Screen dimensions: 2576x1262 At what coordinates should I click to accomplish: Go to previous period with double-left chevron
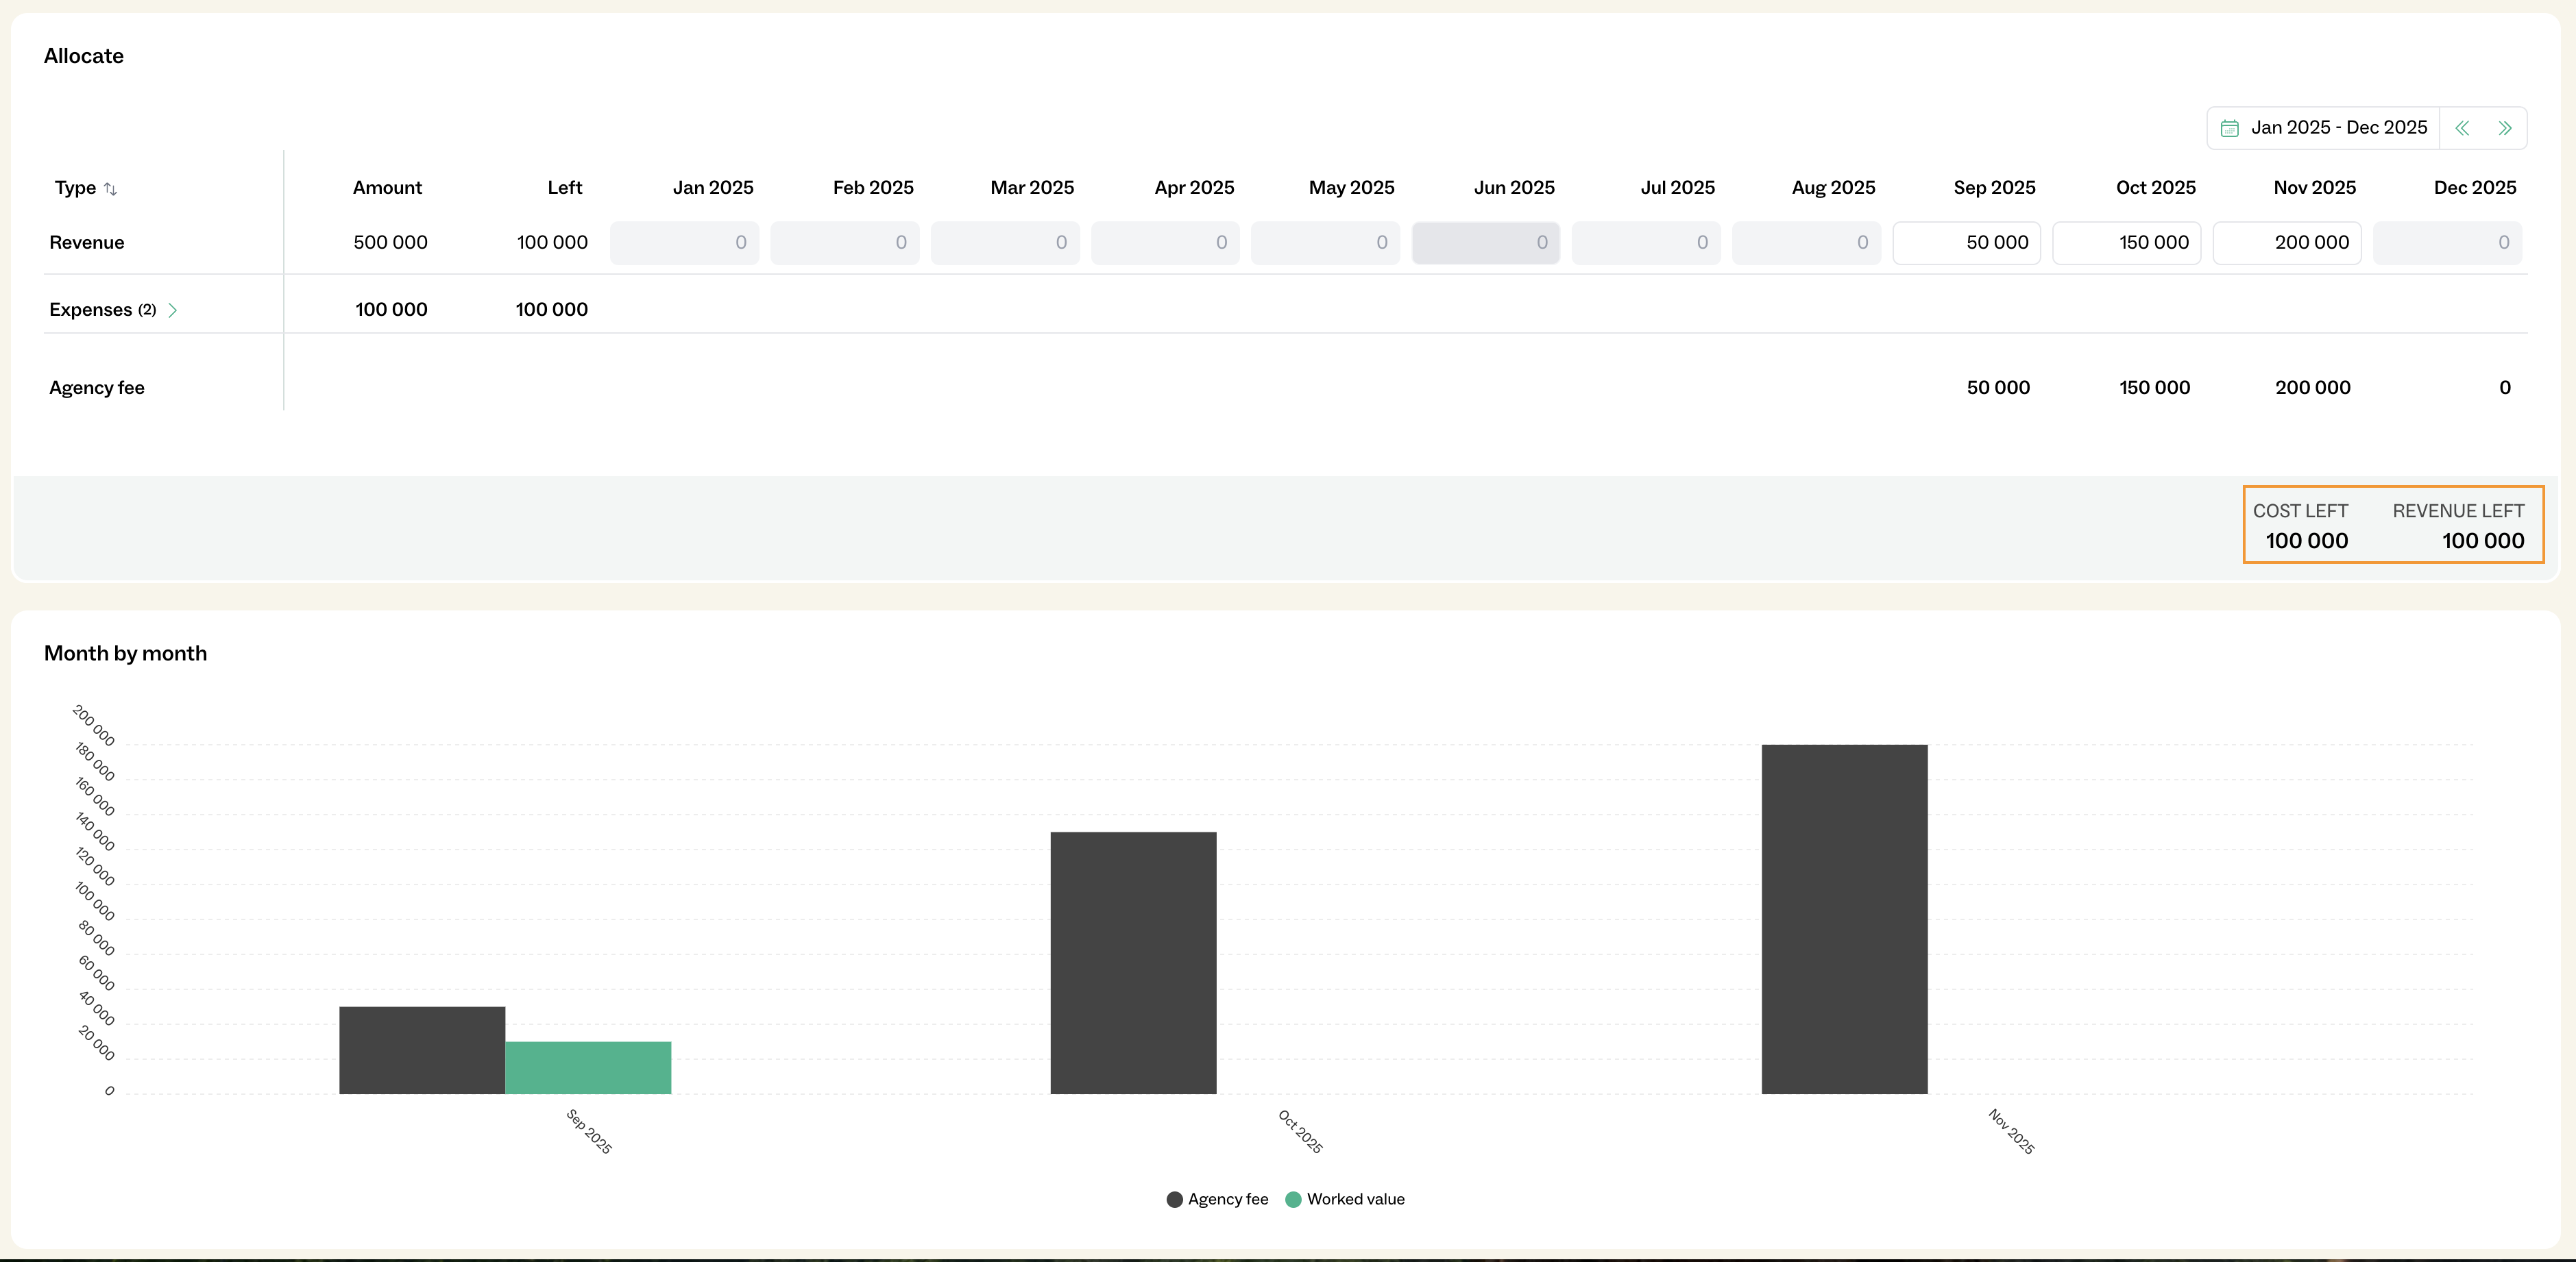click(2462, 128)
